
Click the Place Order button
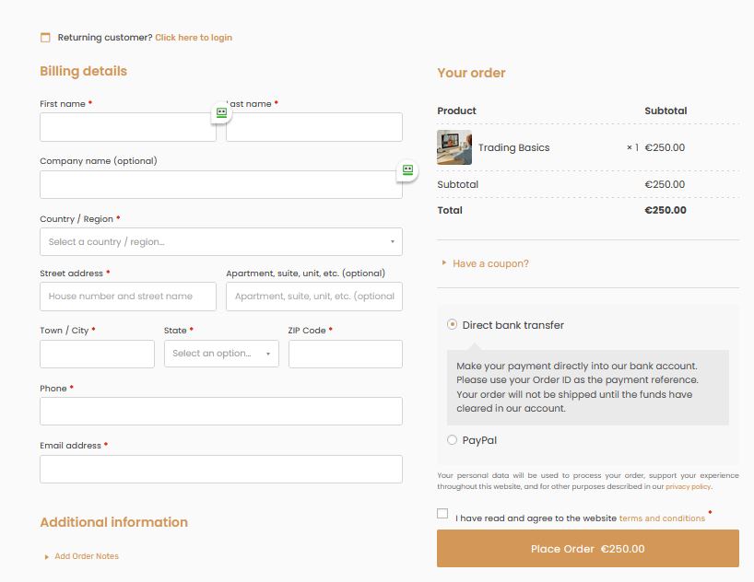(x=588, y=549)
